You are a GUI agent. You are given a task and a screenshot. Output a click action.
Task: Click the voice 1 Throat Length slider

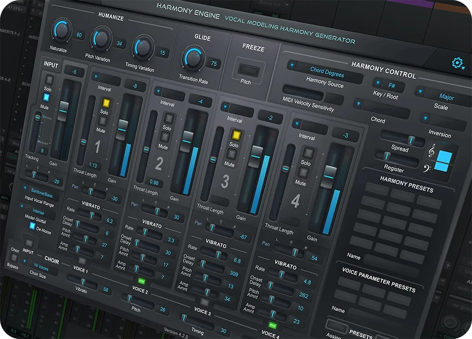tap(86, 130)
